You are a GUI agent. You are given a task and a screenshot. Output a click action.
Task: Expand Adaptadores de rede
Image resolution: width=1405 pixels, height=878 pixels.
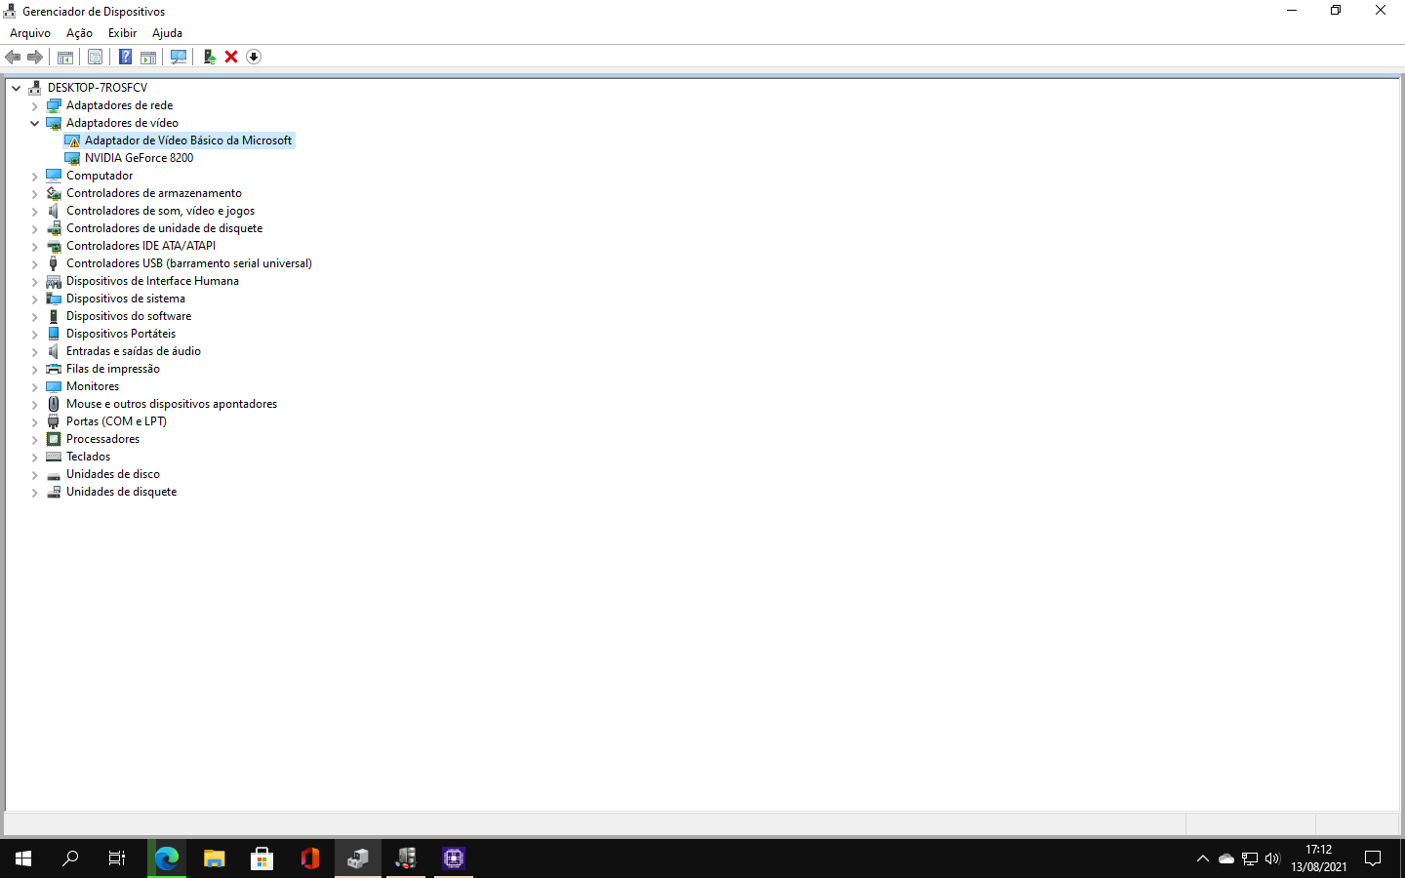tap(35, 105)
